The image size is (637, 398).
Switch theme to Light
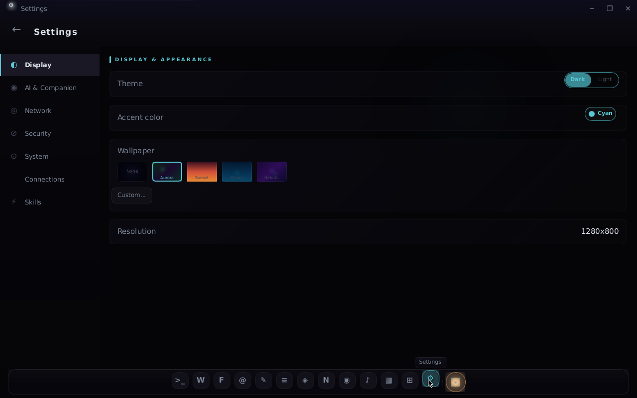(x=605, y=80)
